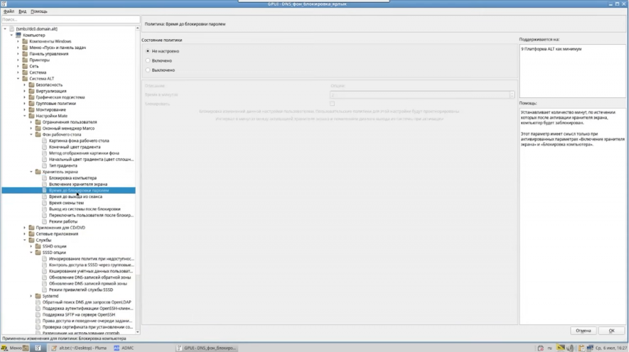Collapse the «SSSD опции» tree branch
The width and height of the screenshot is (629, 352).
(x=31, y=253)
